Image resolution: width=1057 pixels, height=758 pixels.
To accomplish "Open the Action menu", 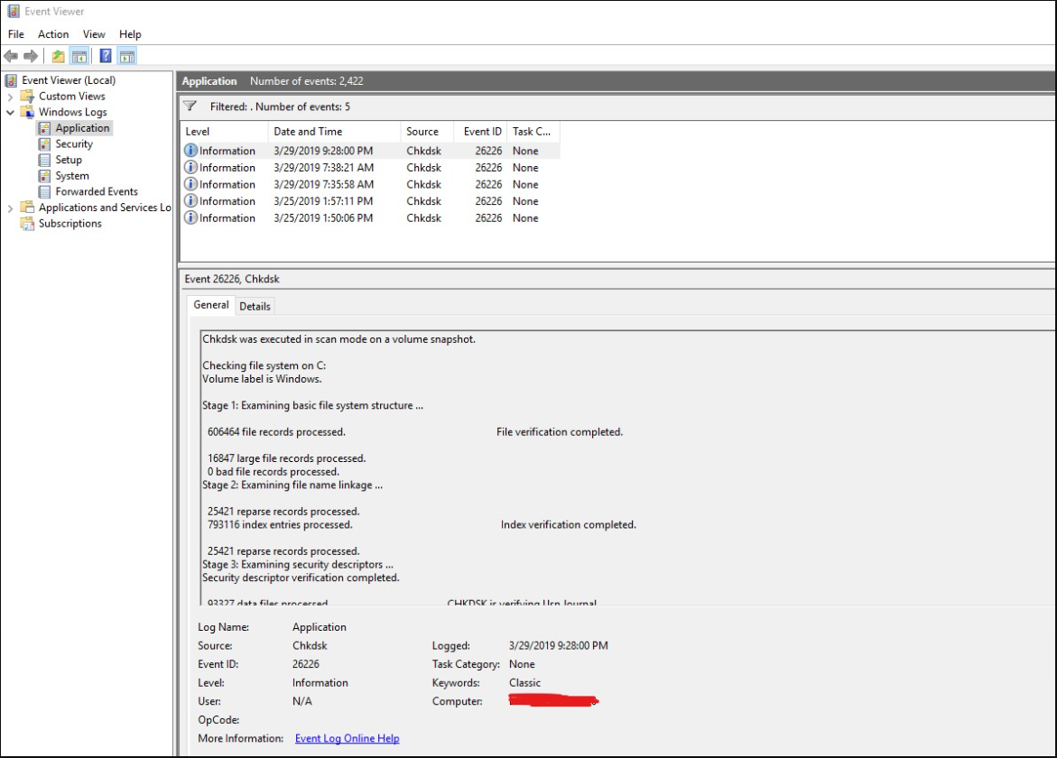I will click(x=53, y=34).
